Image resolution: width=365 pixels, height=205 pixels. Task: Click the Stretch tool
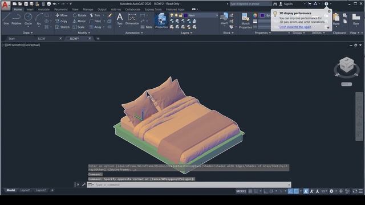[62, 27]
